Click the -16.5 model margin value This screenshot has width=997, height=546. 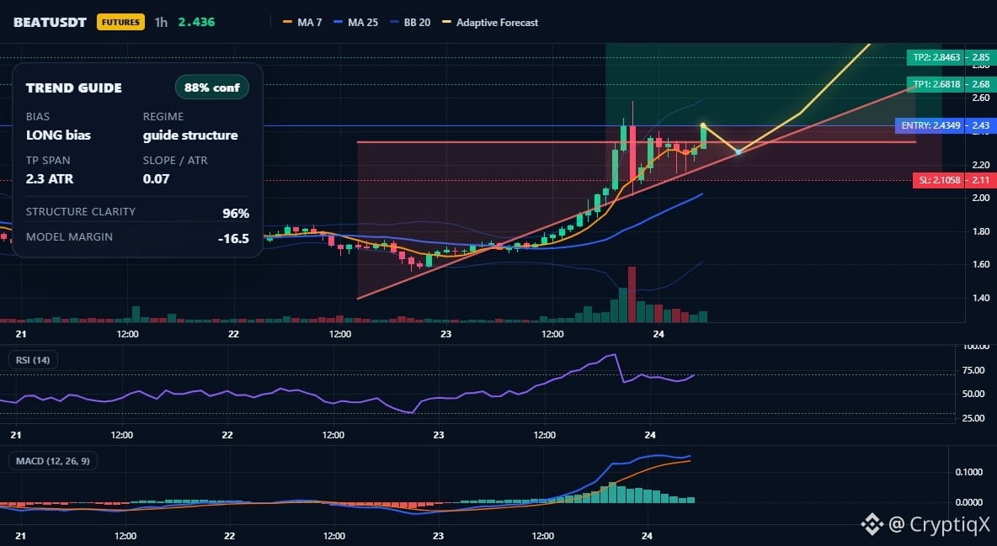pos(233,239)
